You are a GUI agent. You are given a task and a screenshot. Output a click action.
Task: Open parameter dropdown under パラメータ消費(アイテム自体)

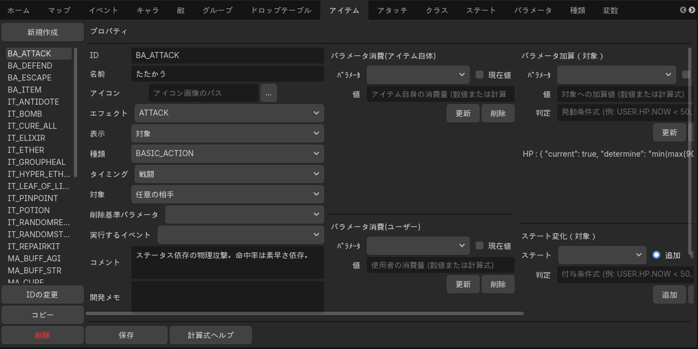point(418,75)
